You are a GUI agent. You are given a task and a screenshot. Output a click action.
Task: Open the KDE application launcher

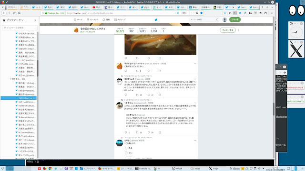pyautogui.click(x=2, y=169)
